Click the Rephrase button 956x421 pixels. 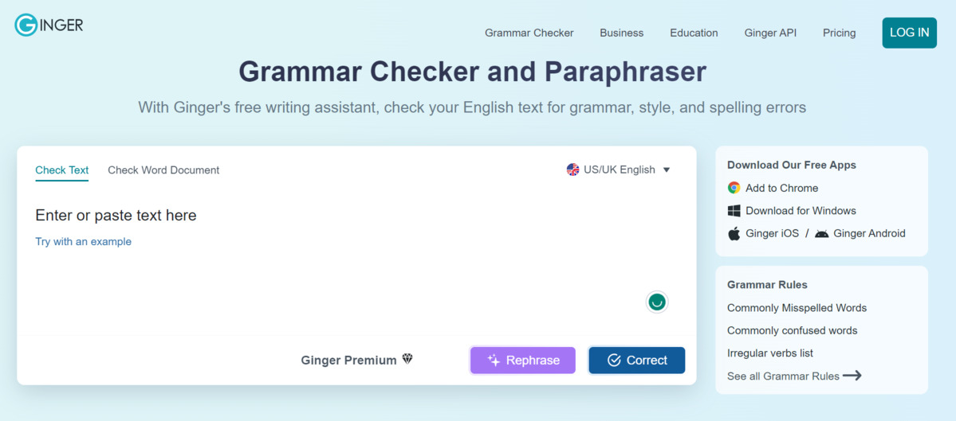523,361
